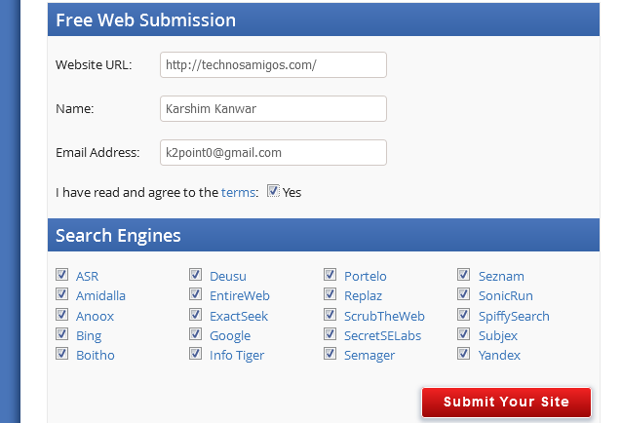Follow the EntireWeb link
The image size is (622, 423).
(239, 296)
